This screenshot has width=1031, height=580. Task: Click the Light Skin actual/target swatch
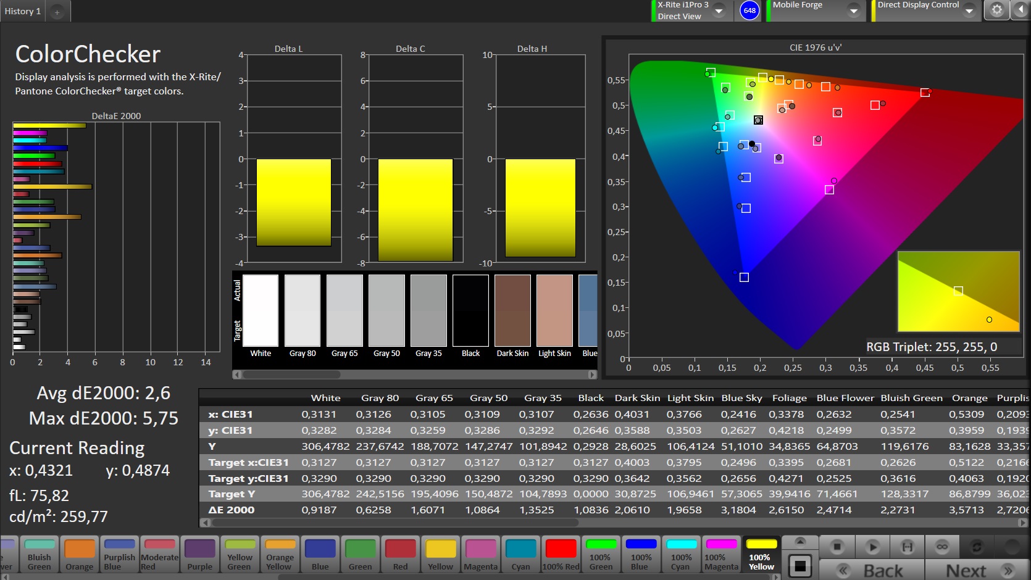(554, 311)
